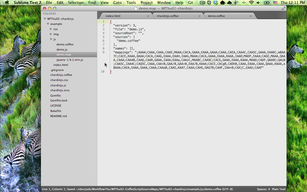Open the Goto menu
Screen dimensions: 307x192
(x=117, y=3)
